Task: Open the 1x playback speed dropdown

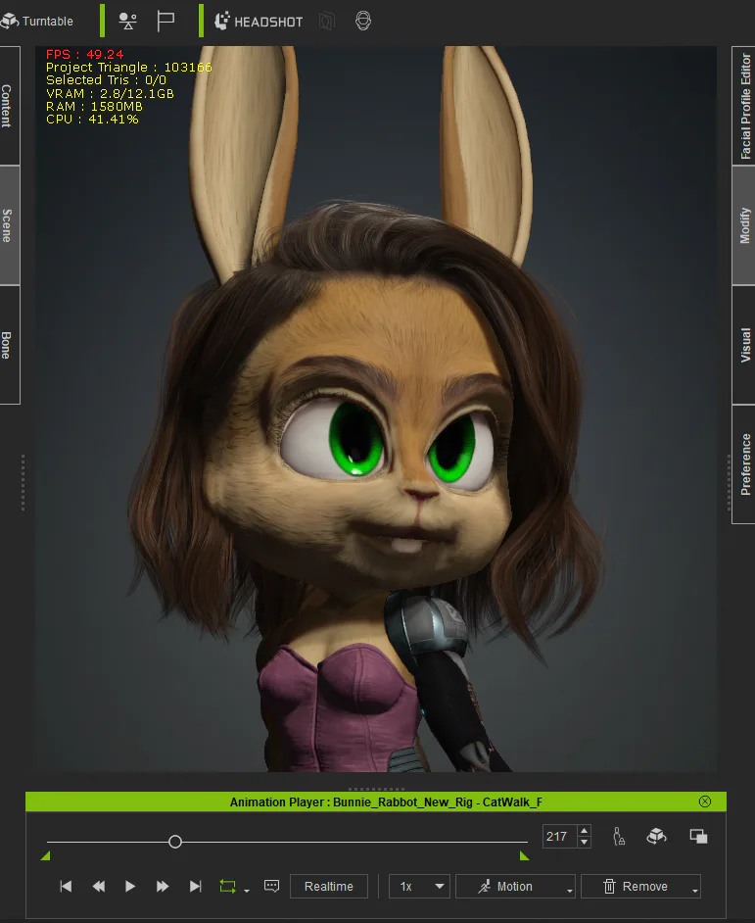Action: (x=419, y=887)
